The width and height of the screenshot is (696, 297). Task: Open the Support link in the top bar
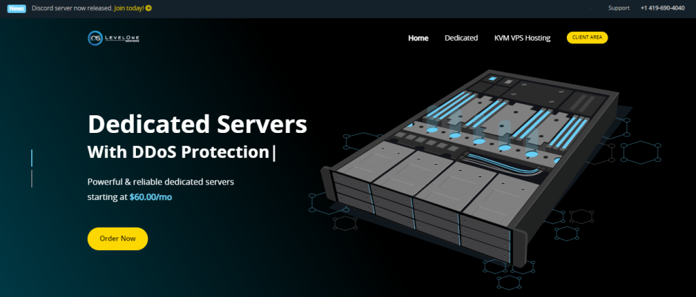(x=619, y=8)
